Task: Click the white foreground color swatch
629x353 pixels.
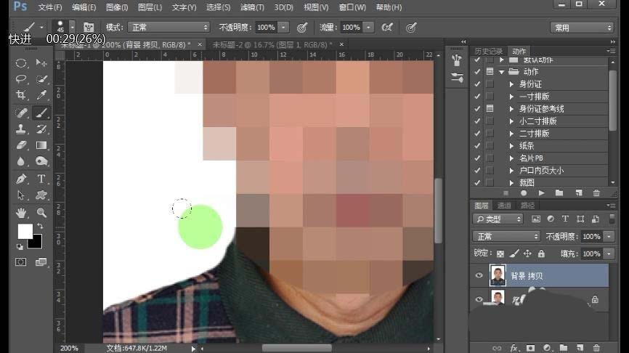Action: (25, 231)
